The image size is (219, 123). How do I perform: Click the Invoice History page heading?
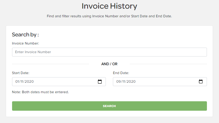tap(109, 6)
